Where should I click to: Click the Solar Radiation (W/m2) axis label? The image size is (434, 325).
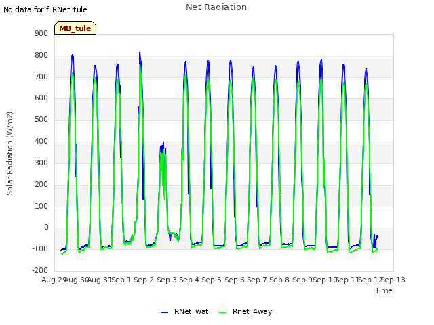pos(9,154)
